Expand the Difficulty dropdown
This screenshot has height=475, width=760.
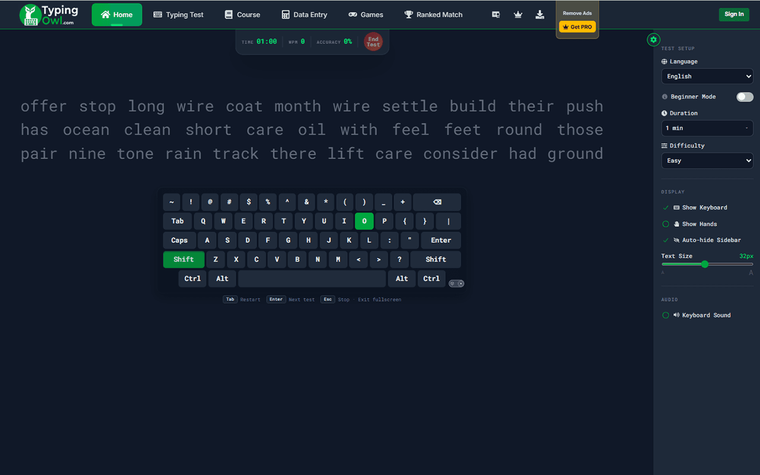coord(707,160)
